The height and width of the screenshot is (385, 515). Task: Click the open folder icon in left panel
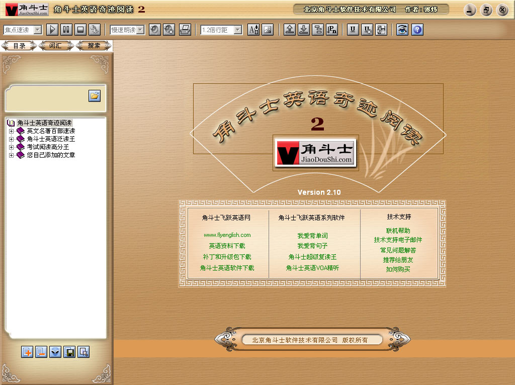95,96
